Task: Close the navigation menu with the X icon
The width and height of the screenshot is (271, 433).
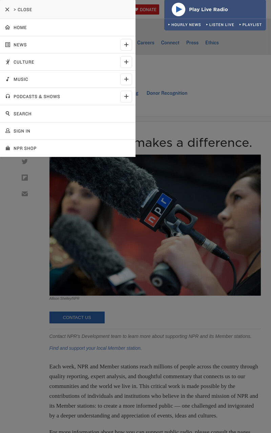Action: [x=7, y=9]
